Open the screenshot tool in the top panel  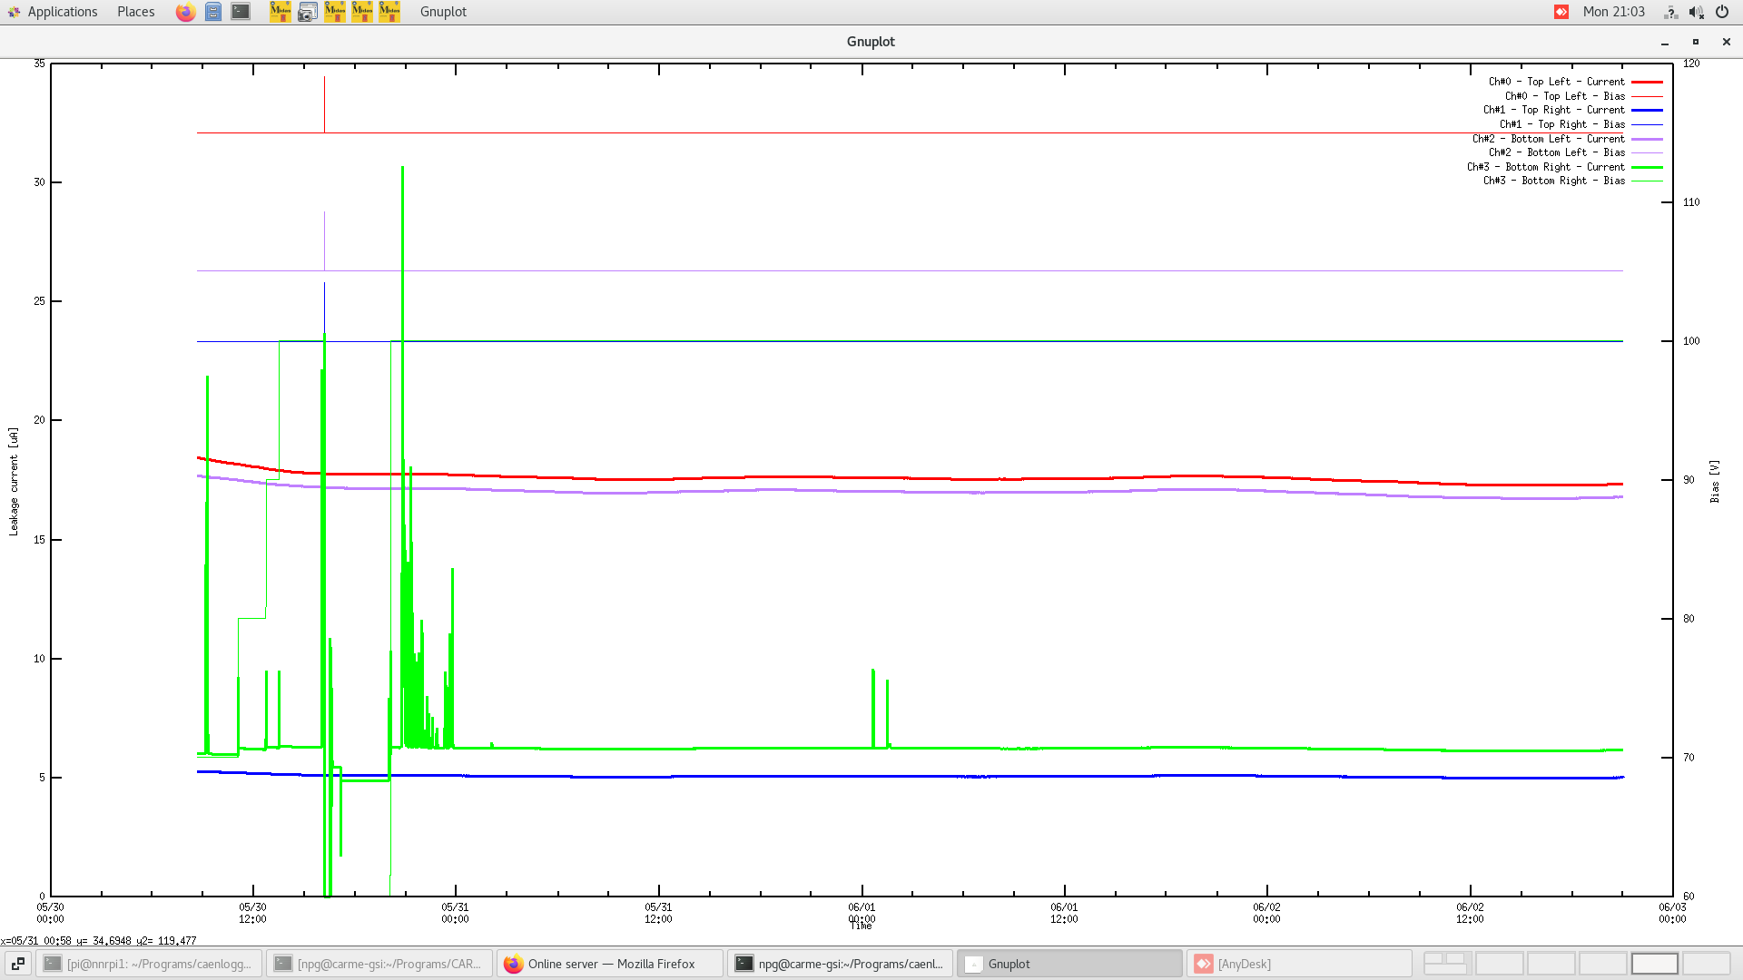pyautogui.click(x=308, y=12)
